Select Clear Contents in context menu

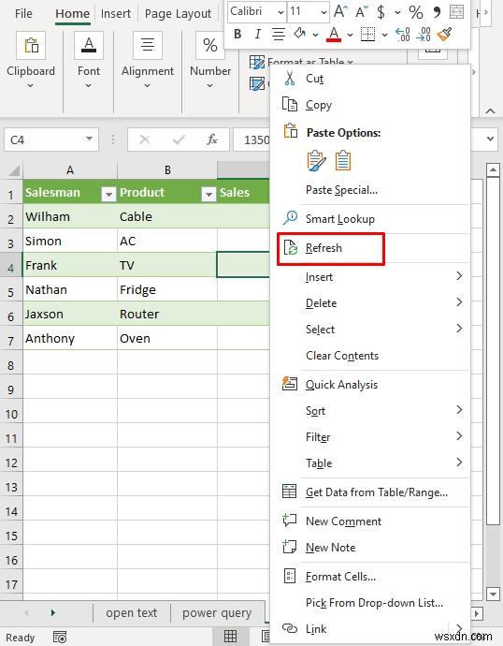342,356
